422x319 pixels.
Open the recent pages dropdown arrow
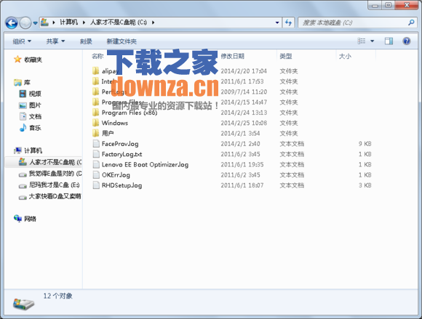click(35, 23)
